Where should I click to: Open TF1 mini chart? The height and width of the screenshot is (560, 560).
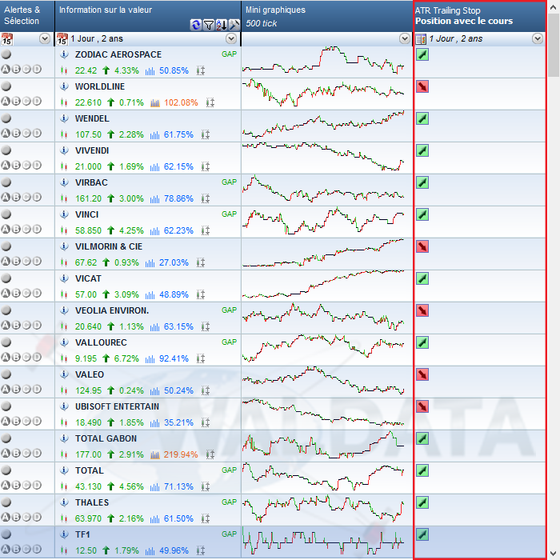click(x=323, y=541)
